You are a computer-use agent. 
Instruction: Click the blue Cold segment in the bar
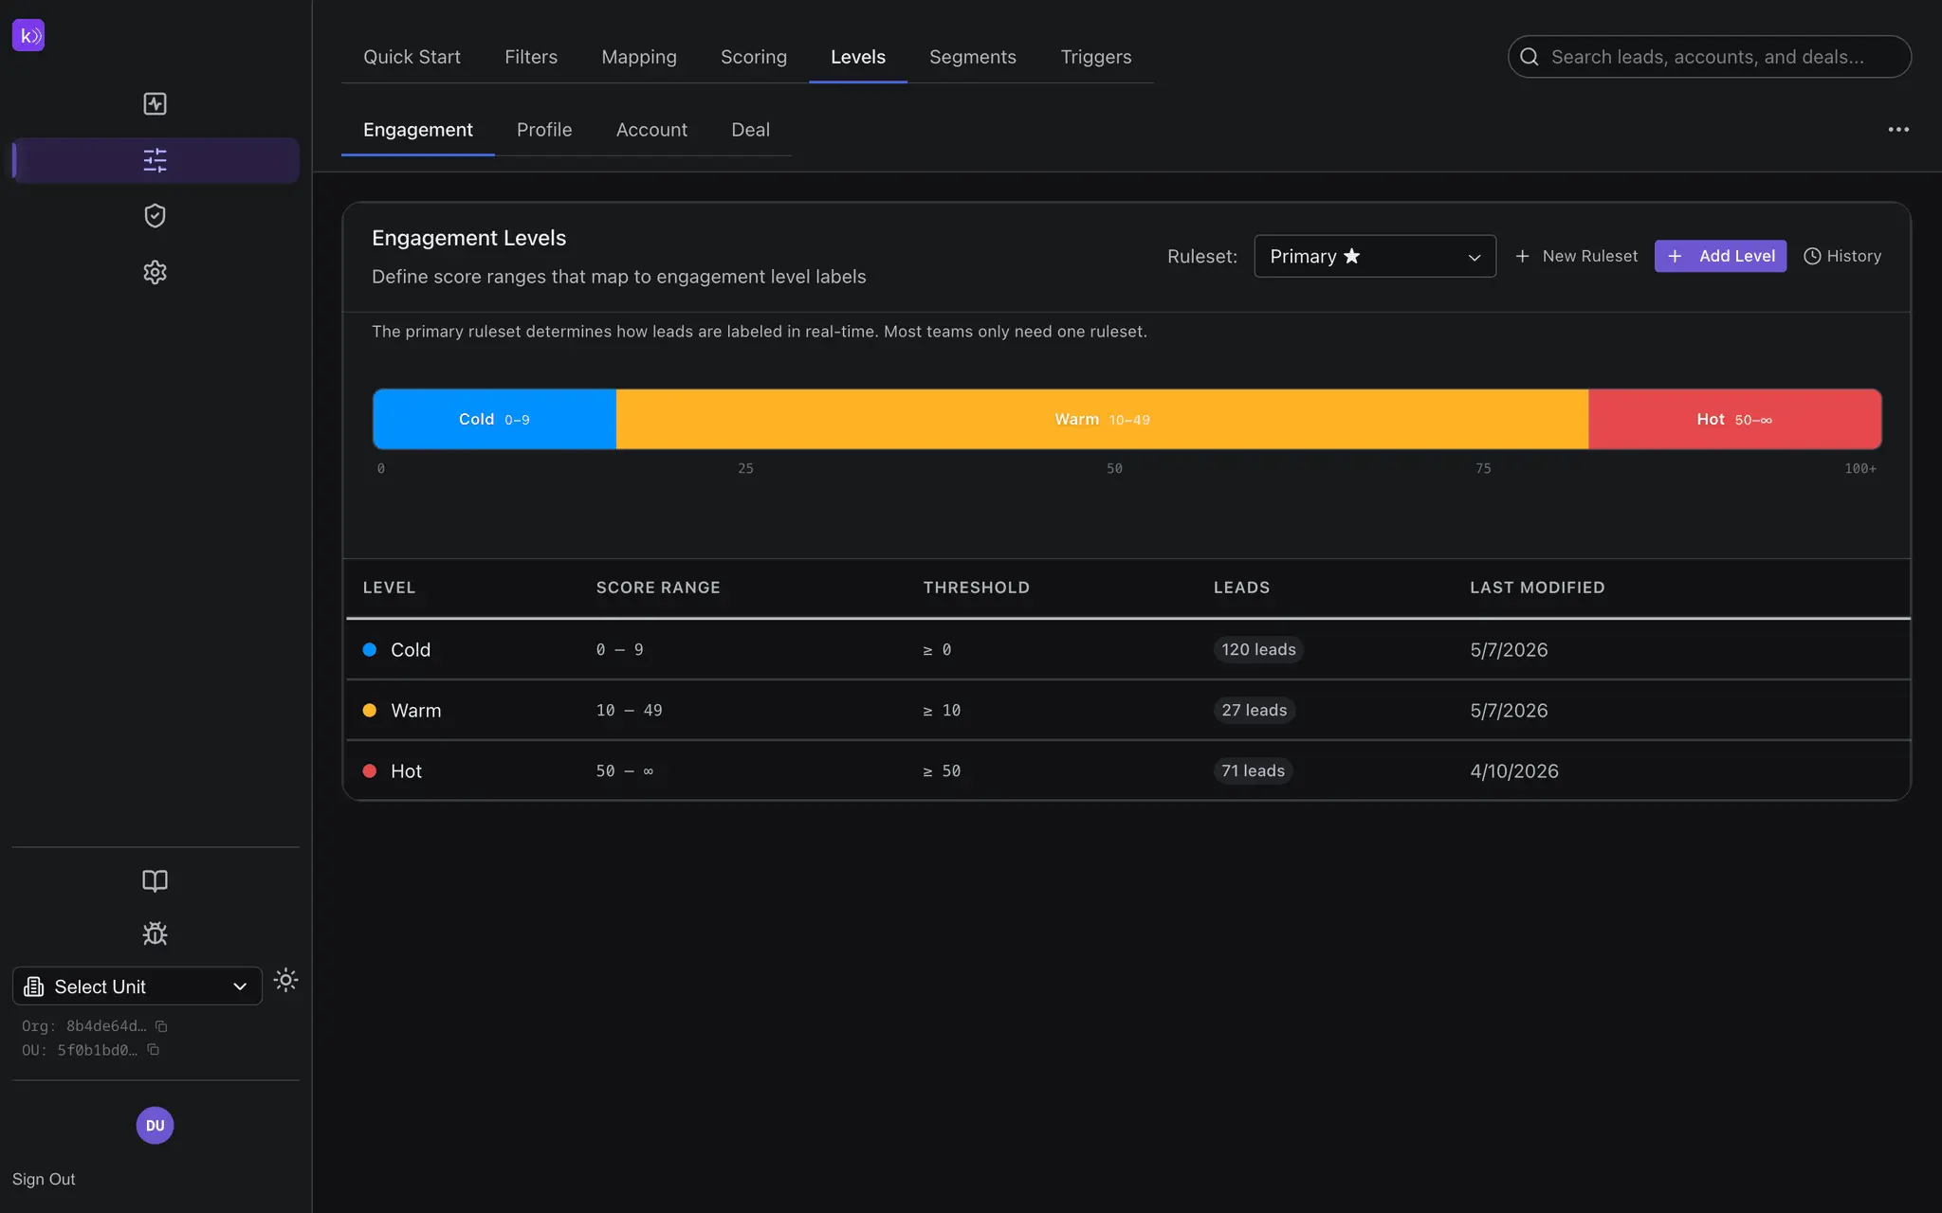pyautogui.click(x=494, y=419)
